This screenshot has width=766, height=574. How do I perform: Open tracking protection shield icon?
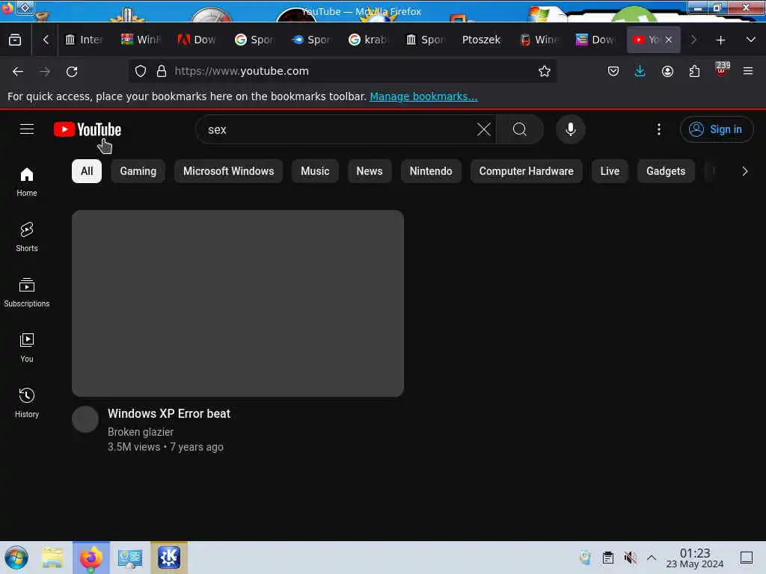click(x=141, y=71)
